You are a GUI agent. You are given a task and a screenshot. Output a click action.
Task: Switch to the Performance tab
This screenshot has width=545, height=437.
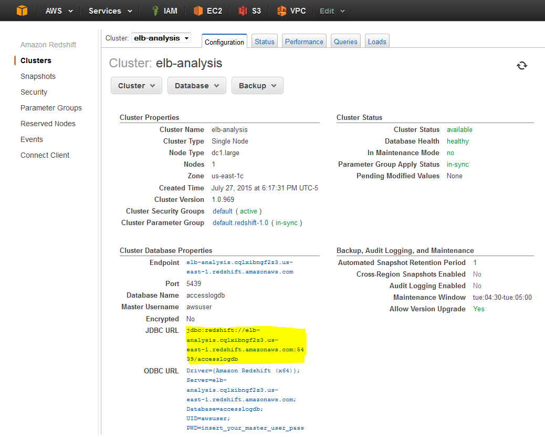click(304, 42)
